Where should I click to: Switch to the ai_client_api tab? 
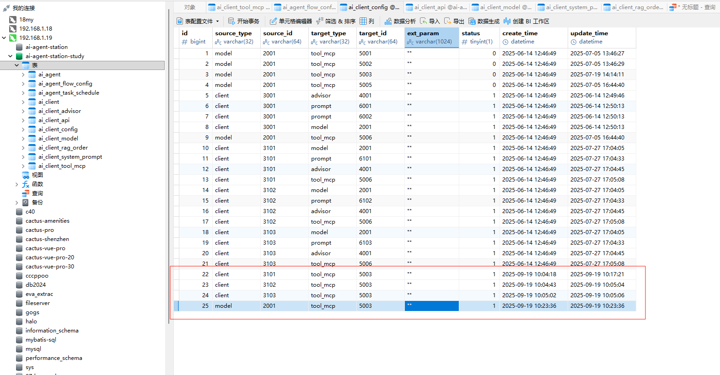tap(436, 7)
